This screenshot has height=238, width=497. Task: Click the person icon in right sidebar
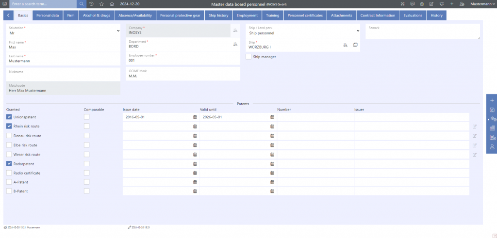tap(492, 146)
